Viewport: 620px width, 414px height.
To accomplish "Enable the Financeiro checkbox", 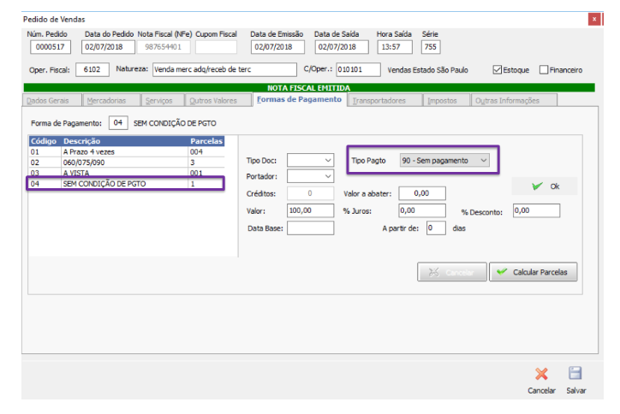I will [544, 70].
